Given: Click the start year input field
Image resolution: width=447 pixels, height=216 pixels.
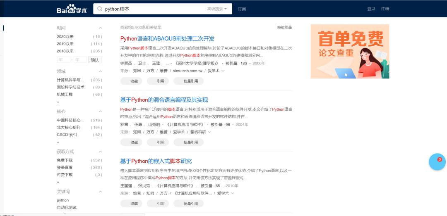Looking at the screenshot, I should click(64, 60).
